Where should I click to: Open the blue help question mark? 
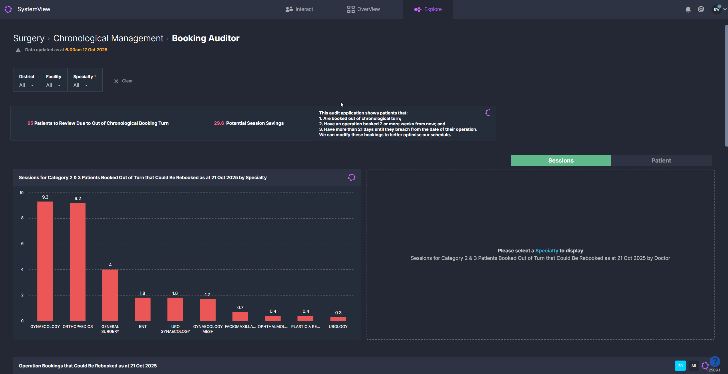pyautogui.click(x=715, y=361)
